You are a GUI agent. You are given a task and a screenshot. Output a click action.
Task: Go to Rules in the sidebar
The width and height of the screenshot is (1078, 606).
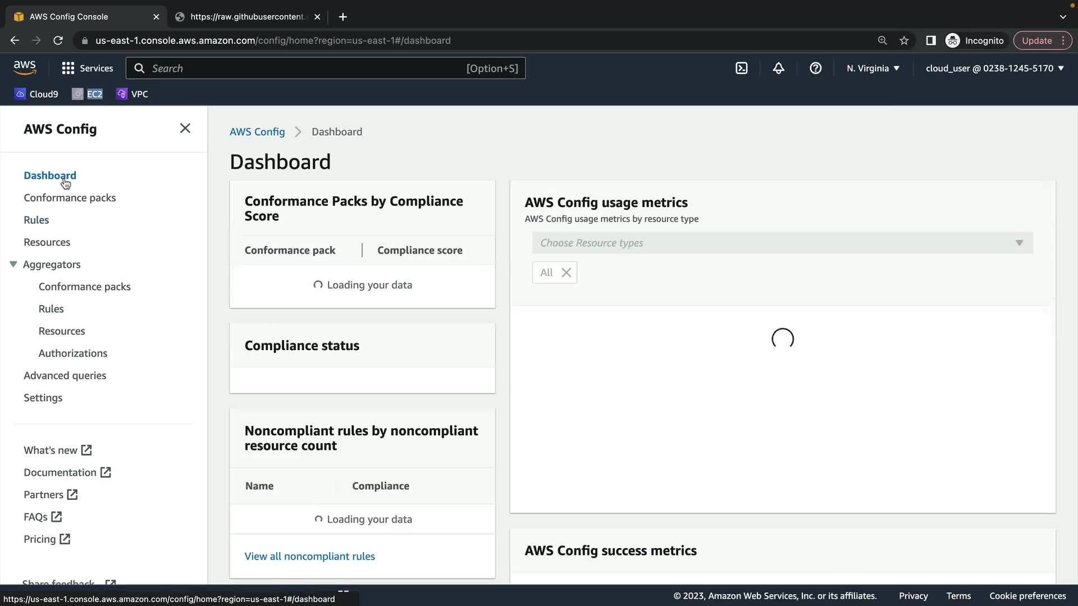coord(36,220)
